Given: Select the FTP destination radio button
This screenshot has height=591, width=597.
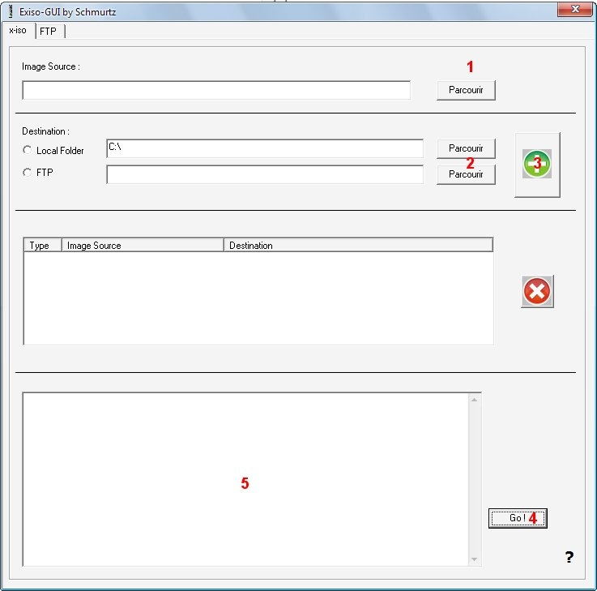Looking at the screenshot, I should 28,172.
